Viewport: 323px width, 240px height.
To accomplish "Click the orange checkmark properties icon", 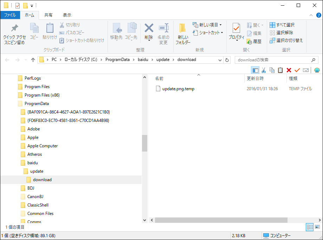I will (297, 70).
